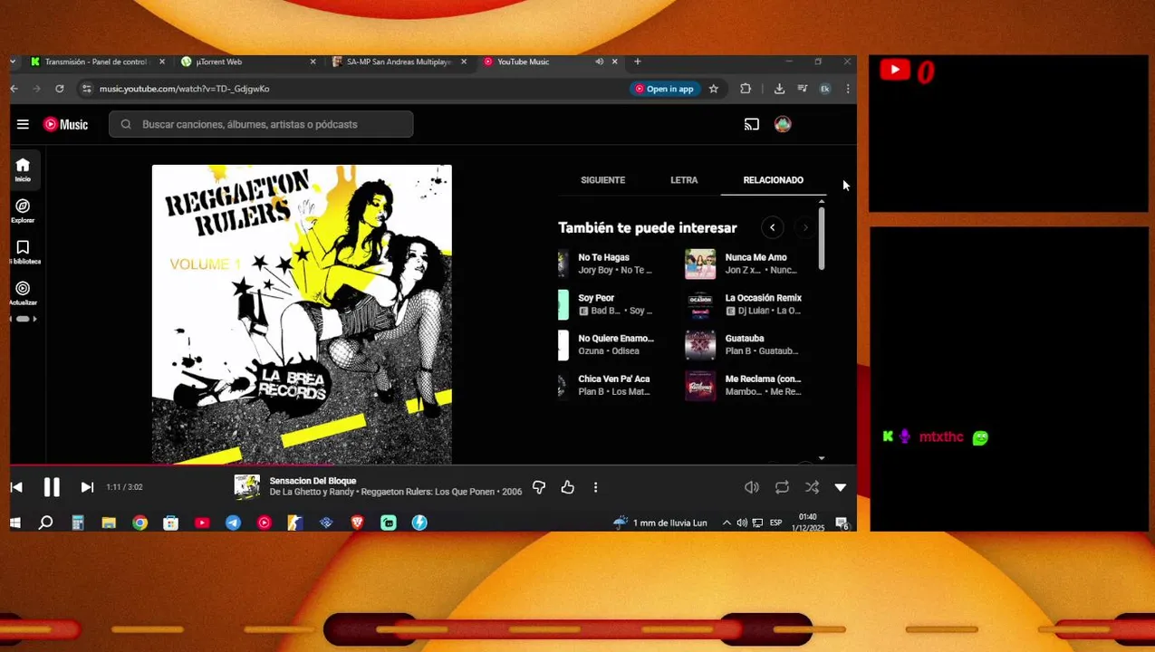Switch to the Transmisión Panel de control tab
The image size is (1155, 652).
tap(94, 62)
